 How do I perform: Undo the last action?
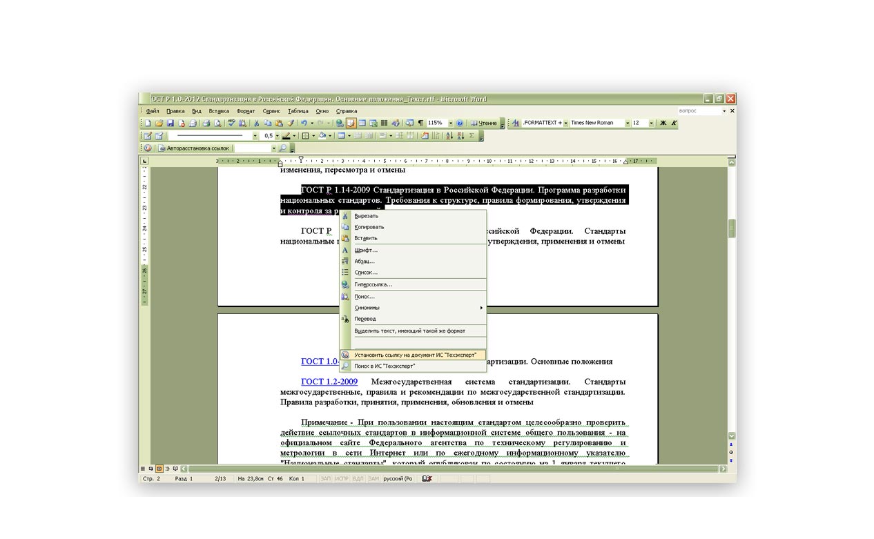coord(303,123)
